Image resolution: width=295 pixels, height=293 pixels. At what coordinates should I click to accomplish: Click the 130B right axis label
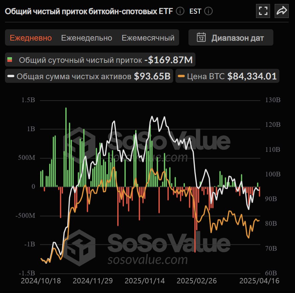pos(273,100)
